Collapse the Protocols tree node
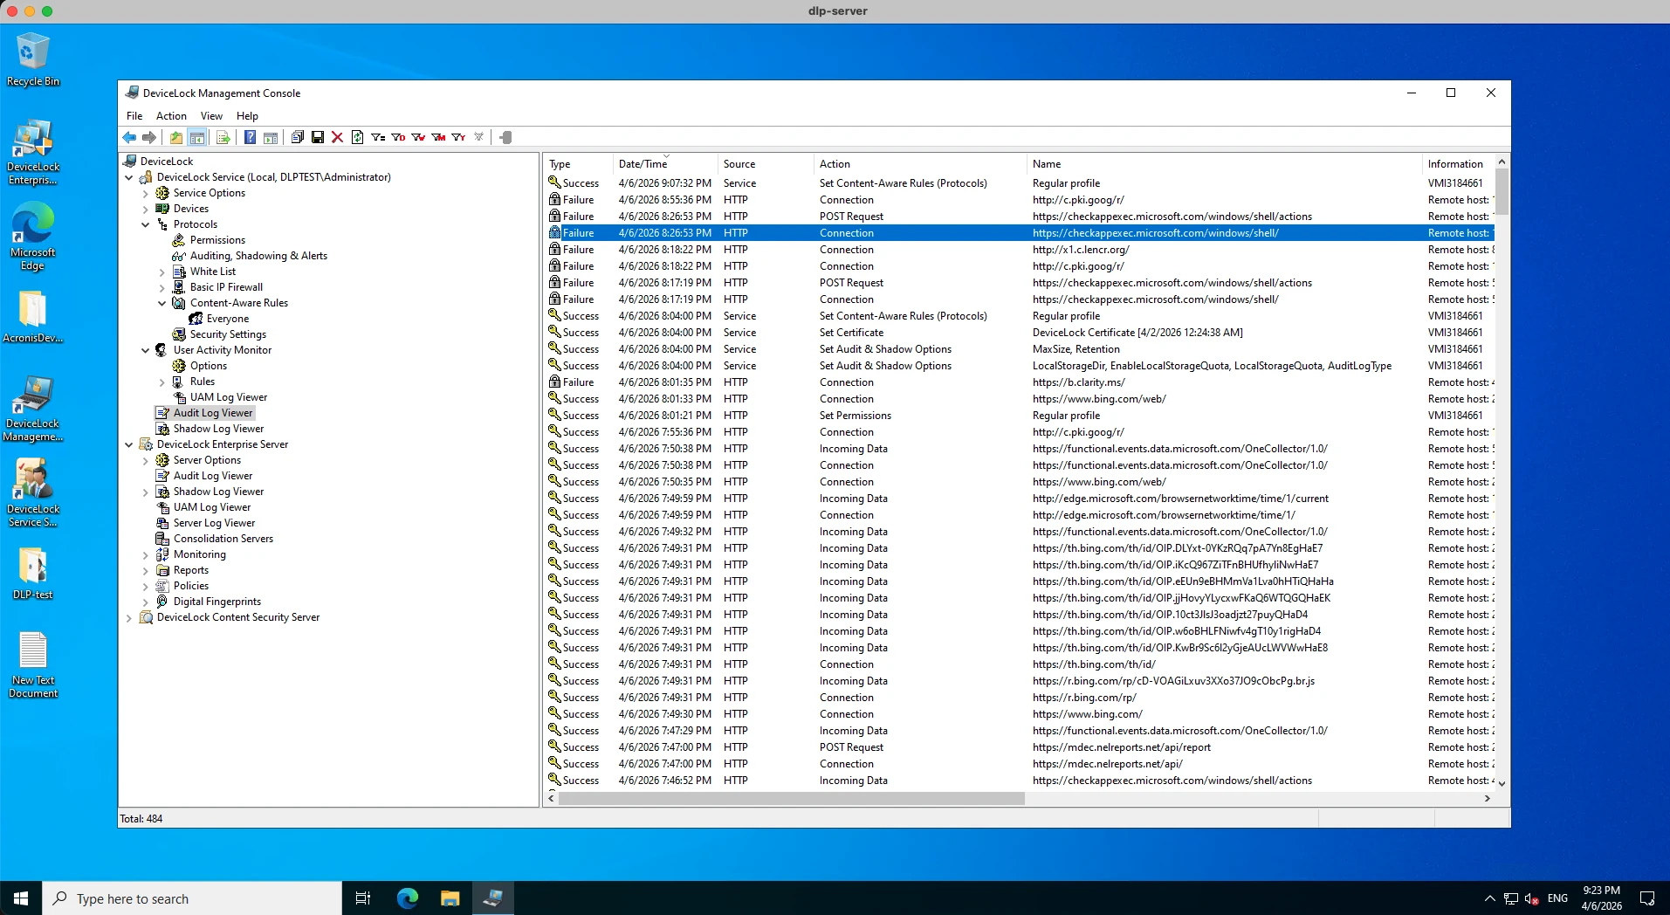The width and height of the screenshot is (1670, 915). (x=146, y=224)
